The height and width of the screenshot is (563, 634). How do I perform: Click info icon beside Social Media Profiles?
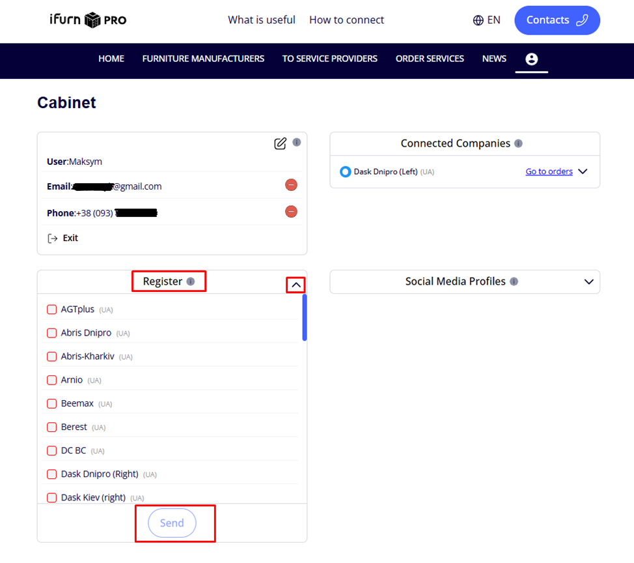coord(514,281)
